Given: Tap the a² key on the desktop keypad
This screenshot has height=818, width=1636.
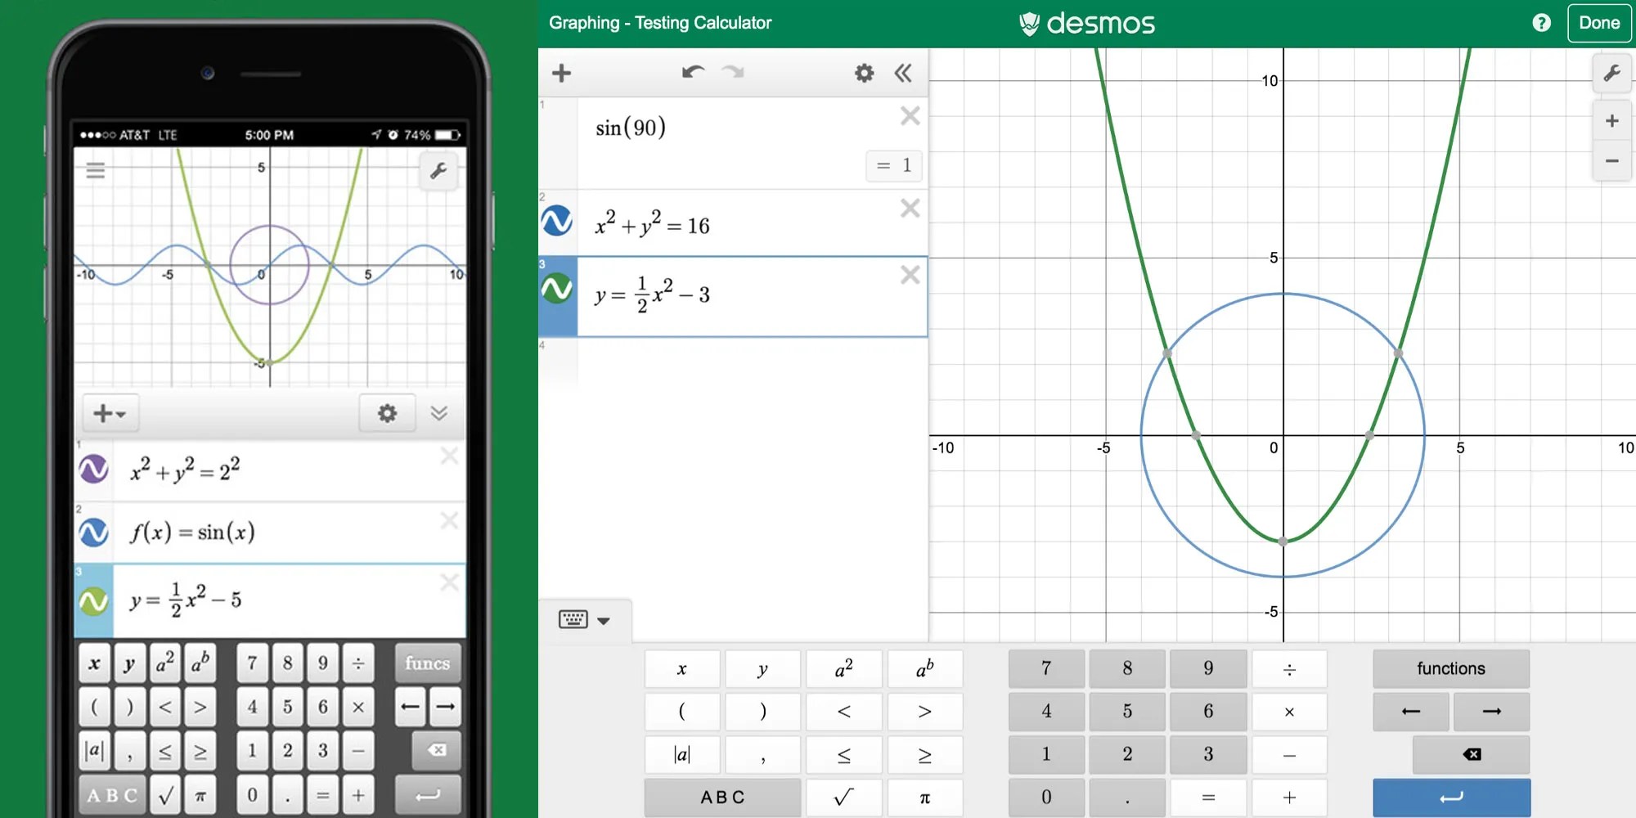Looking at the screenshot, I should click(843, 669).
